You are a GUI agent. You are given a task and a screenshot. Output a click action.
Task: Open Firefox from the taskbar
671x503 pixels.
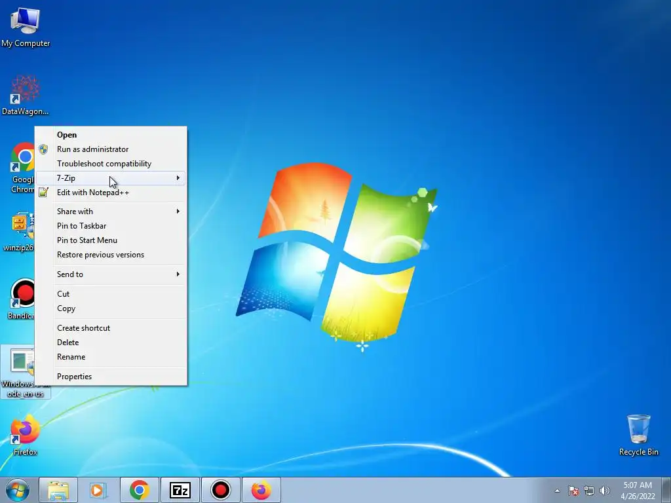(261, 490)
